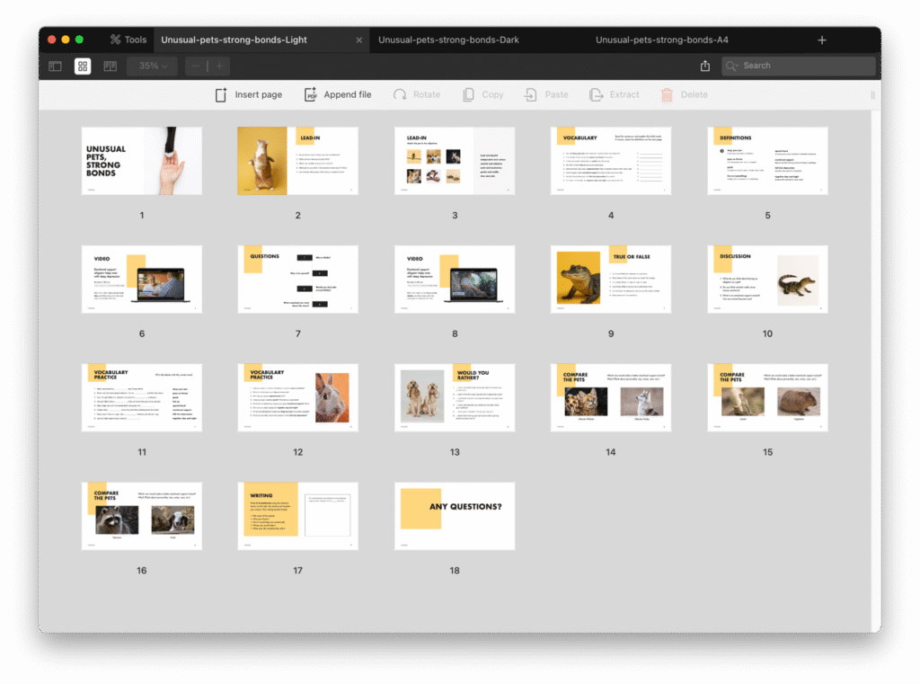
Task: Click the Append file button
Action: [338, 94]
